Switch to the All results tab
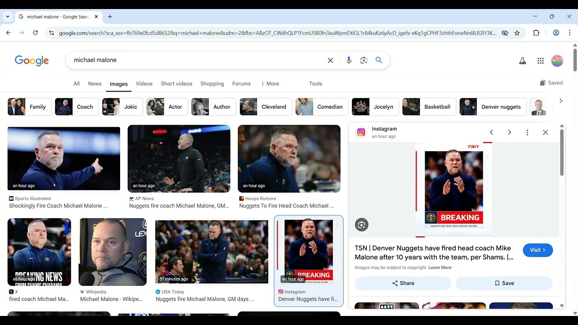Image resolution: width=578 pixels, height=325 pixels. point(76,84)
